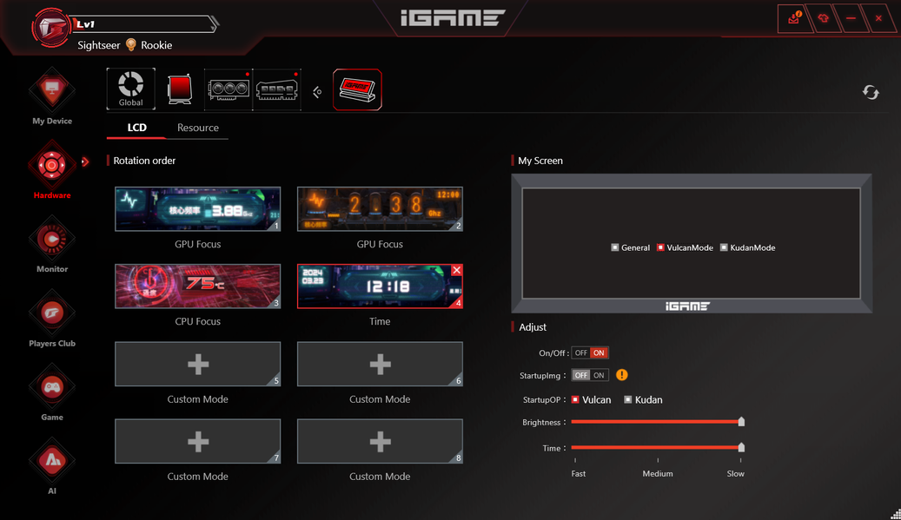Screen dimensions: 901x520
Task: Click the device list scroll-left arrow
Action: click(x=317, y=92)
